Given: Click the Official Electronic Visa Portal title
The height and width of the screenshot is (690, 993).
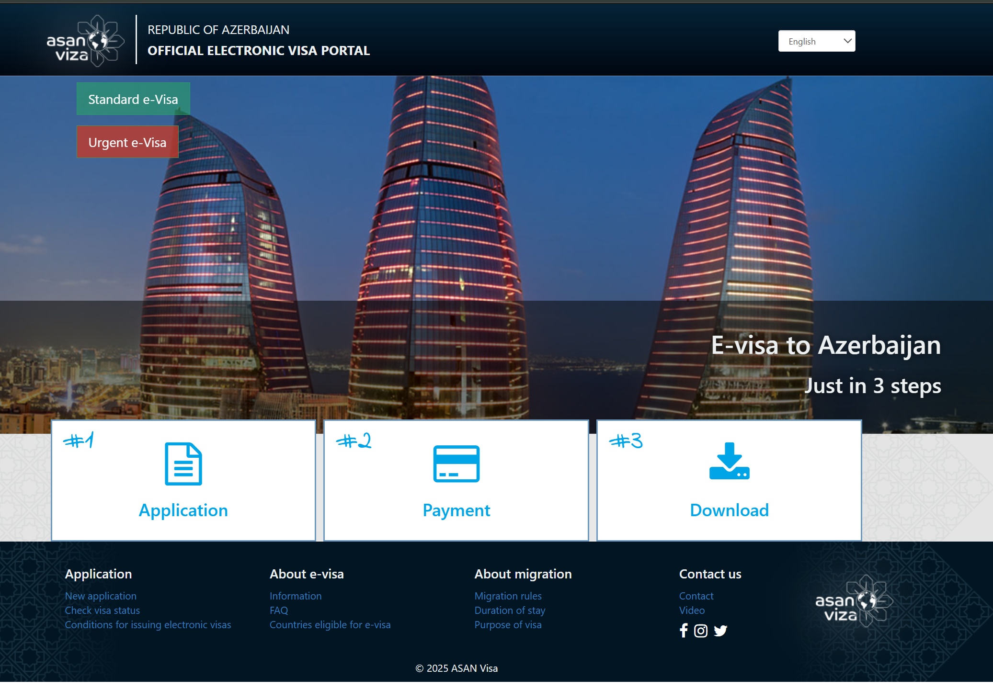Looking at the screenshot, I should [259, 51].
